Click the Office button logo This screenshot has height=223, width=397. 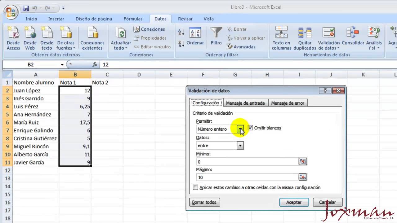11,12
